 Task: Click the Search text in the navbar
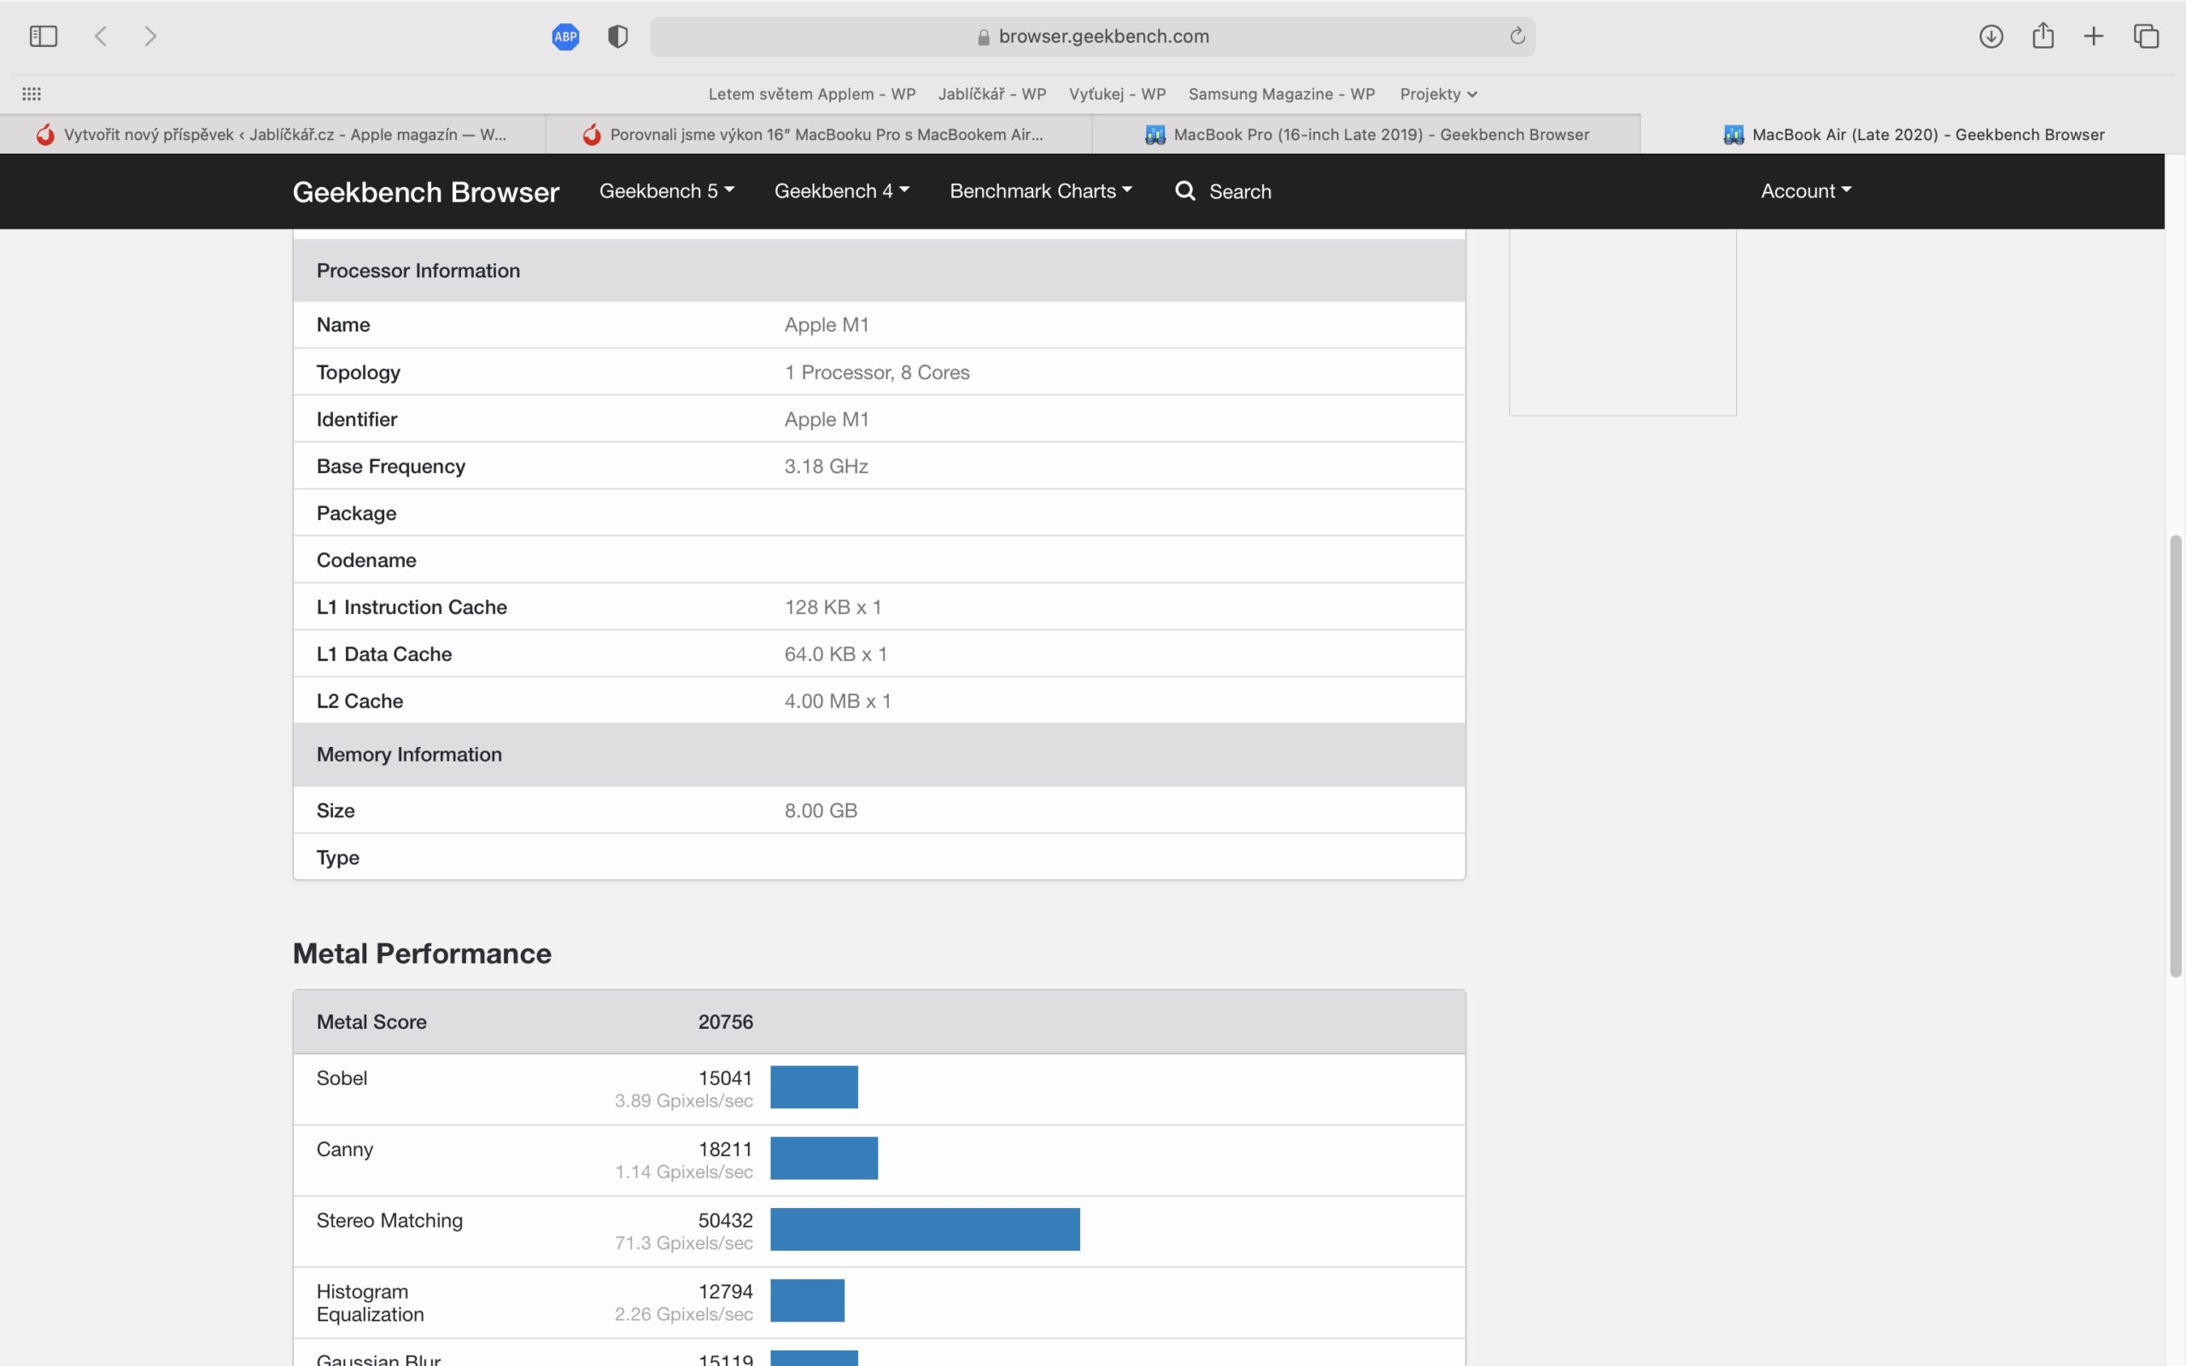[1240, 191]
